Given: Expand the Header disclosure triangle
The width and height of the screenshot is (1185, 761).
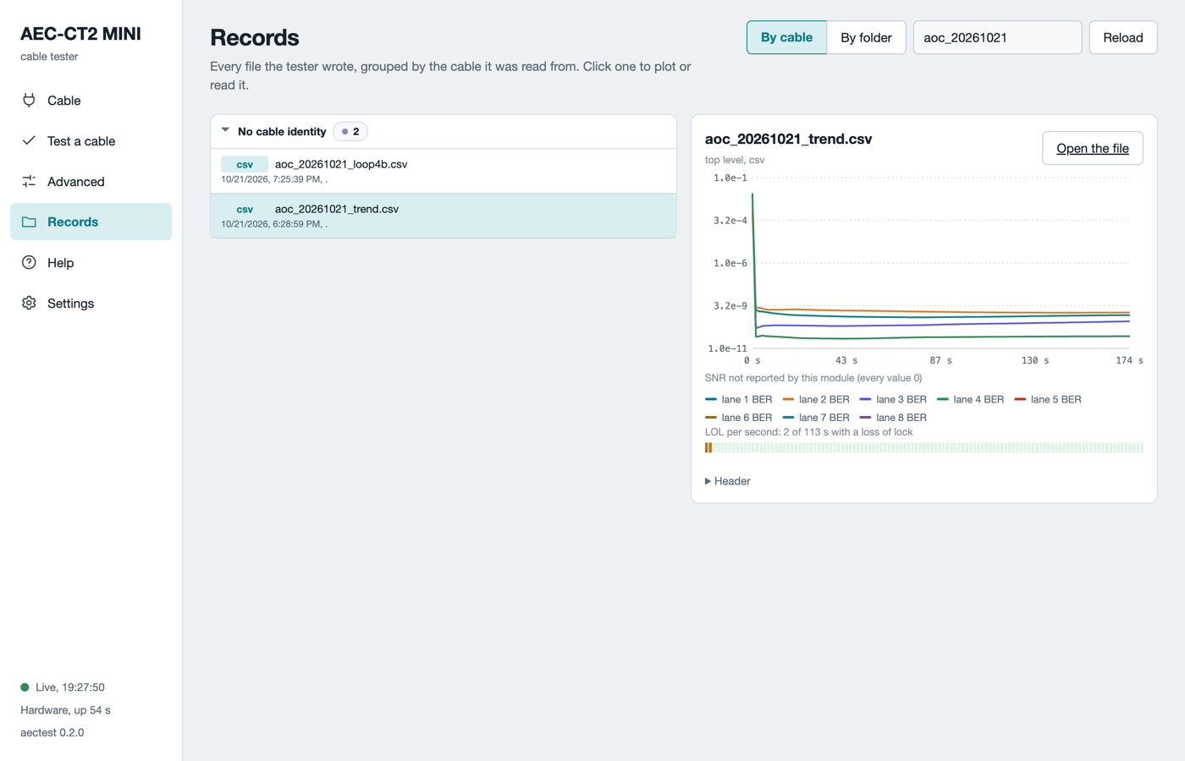Looking at the screenshot, I should [708, 481].
